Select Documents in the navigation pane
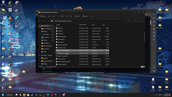Viewport: 172px width, 97px height. click(x=46, y=37)
